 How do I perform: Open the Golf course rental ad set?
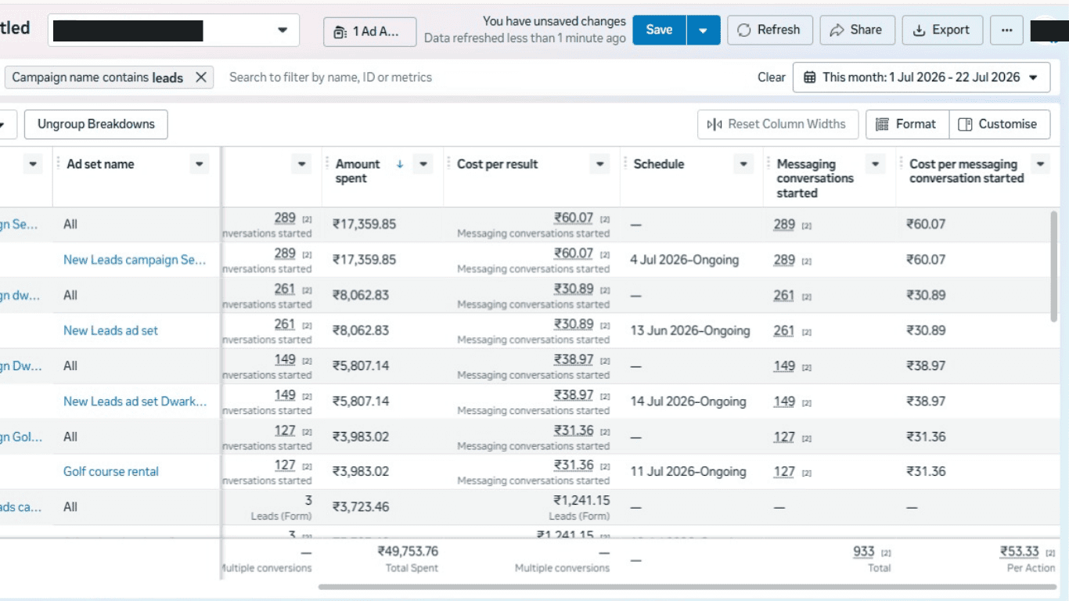(111, 471)
